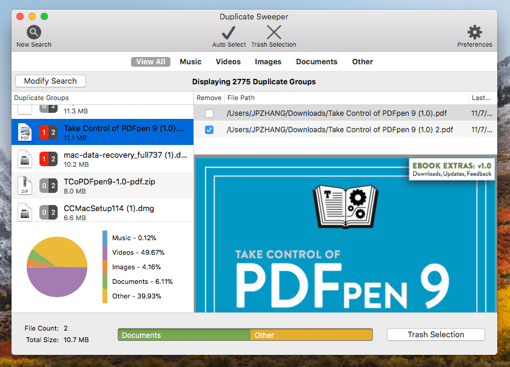Click the 0|2 count badge on TCoPDFpen9 row

point(49,186)
